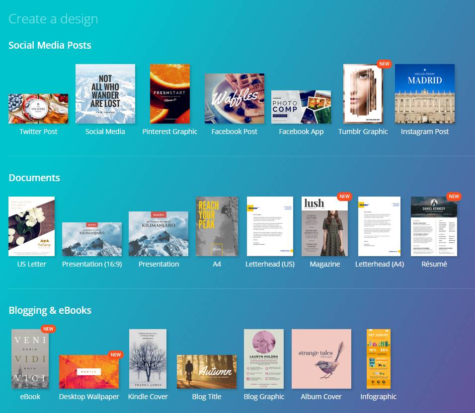
Task: Click the 'Letterhead (A4)' text label
Action: click(380, 264)
